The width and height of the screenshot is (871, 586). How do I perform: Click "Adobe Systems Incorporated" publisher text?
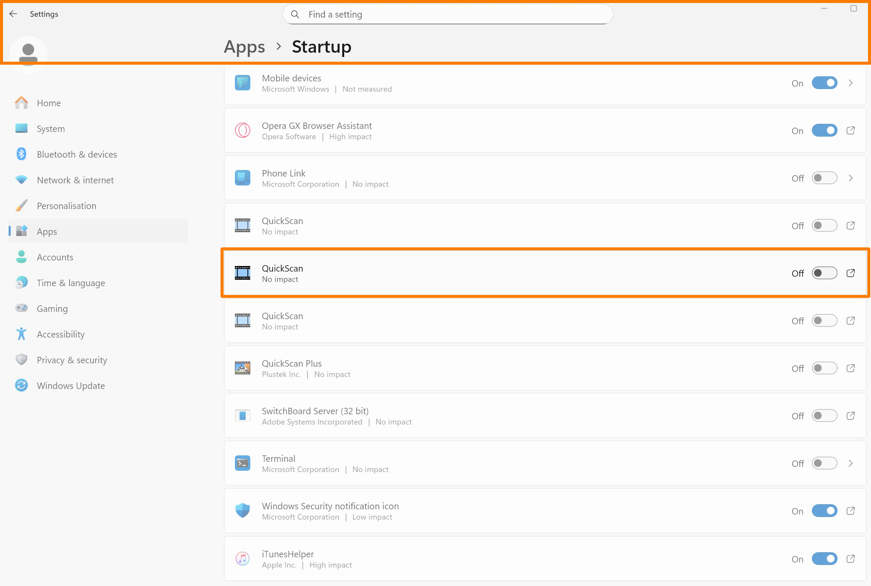pos(312,422)
